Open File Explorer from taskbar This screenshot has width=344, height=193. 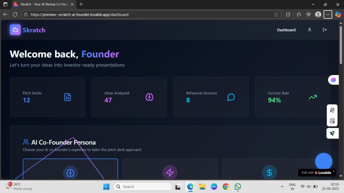pos(202,187)
